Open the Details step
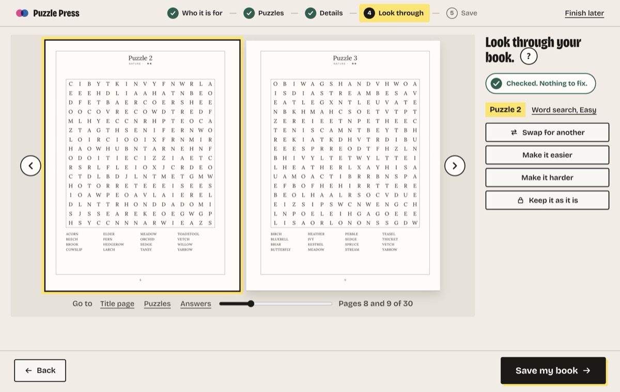 click(324, 13)
